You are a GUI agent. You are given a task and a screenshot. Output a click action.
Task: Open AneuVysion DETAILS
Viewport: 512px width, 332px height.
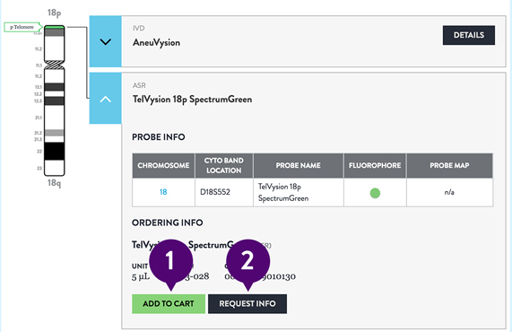[469, 35]
